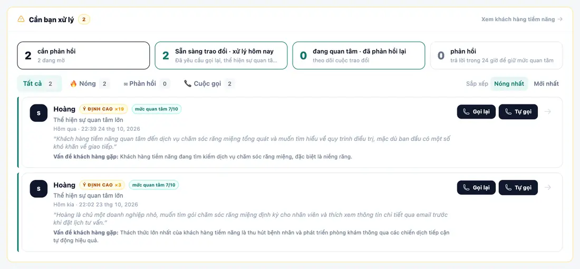Click the count badge 2 next to Cần bạn xử lý
This screenshot has width=580, height=269.
pyautogui.click(x=84, y=20)
